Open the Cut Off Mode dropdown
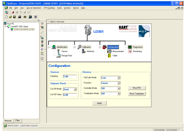Image resolution: width=185 pixels, height=131 pixels. coord(75,89)
